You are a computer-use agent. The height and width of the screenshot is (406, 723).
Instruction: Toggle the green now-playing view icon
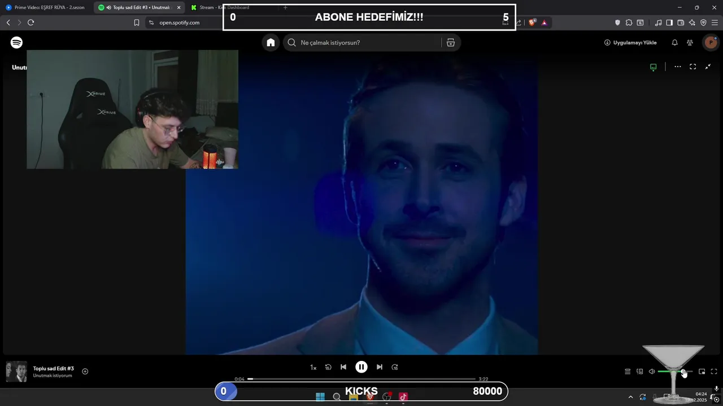(x=654, y=67)
